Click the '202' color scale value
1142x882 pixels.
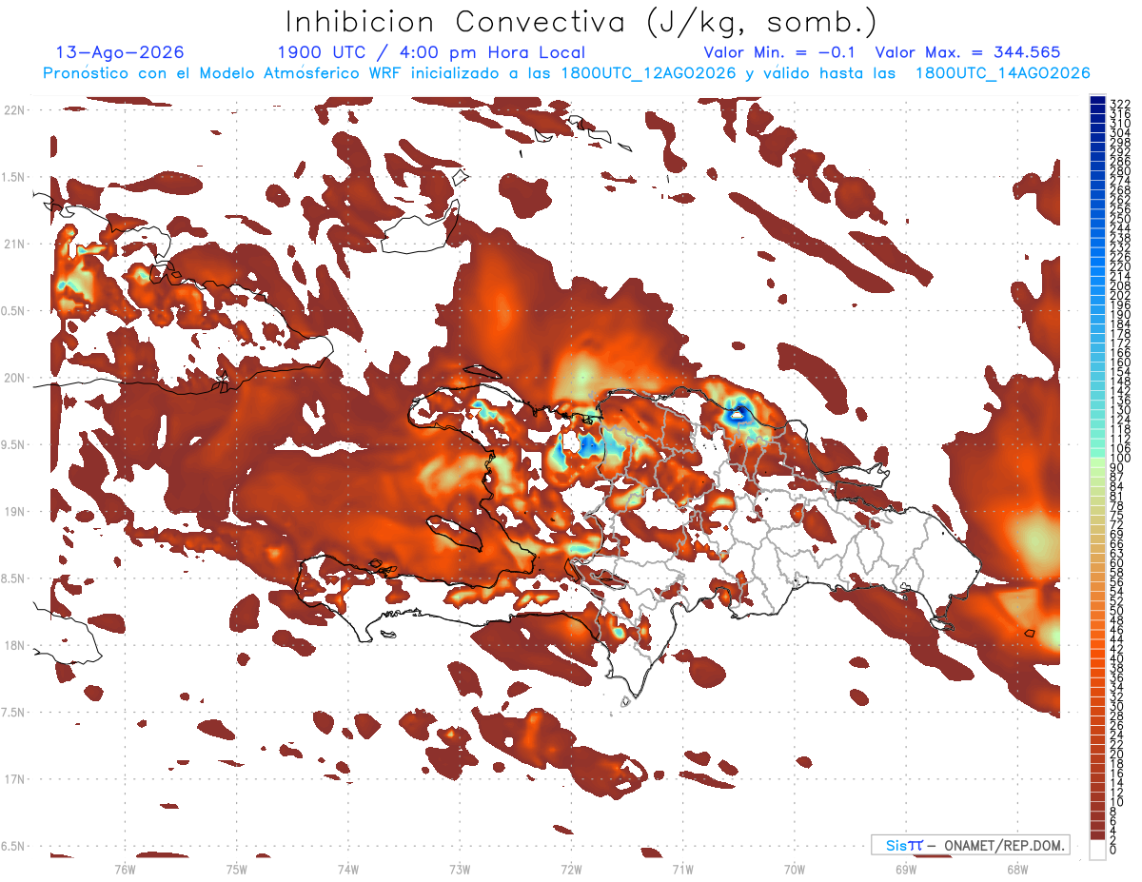[x=1119, y=295]
